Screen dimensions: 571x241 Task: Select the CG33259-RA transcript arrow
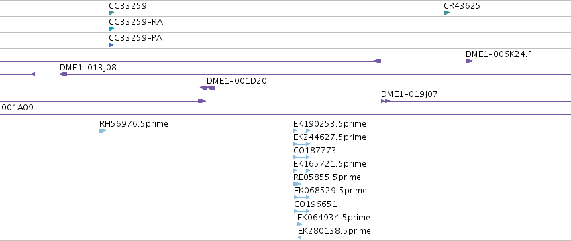tap(111, 29)
